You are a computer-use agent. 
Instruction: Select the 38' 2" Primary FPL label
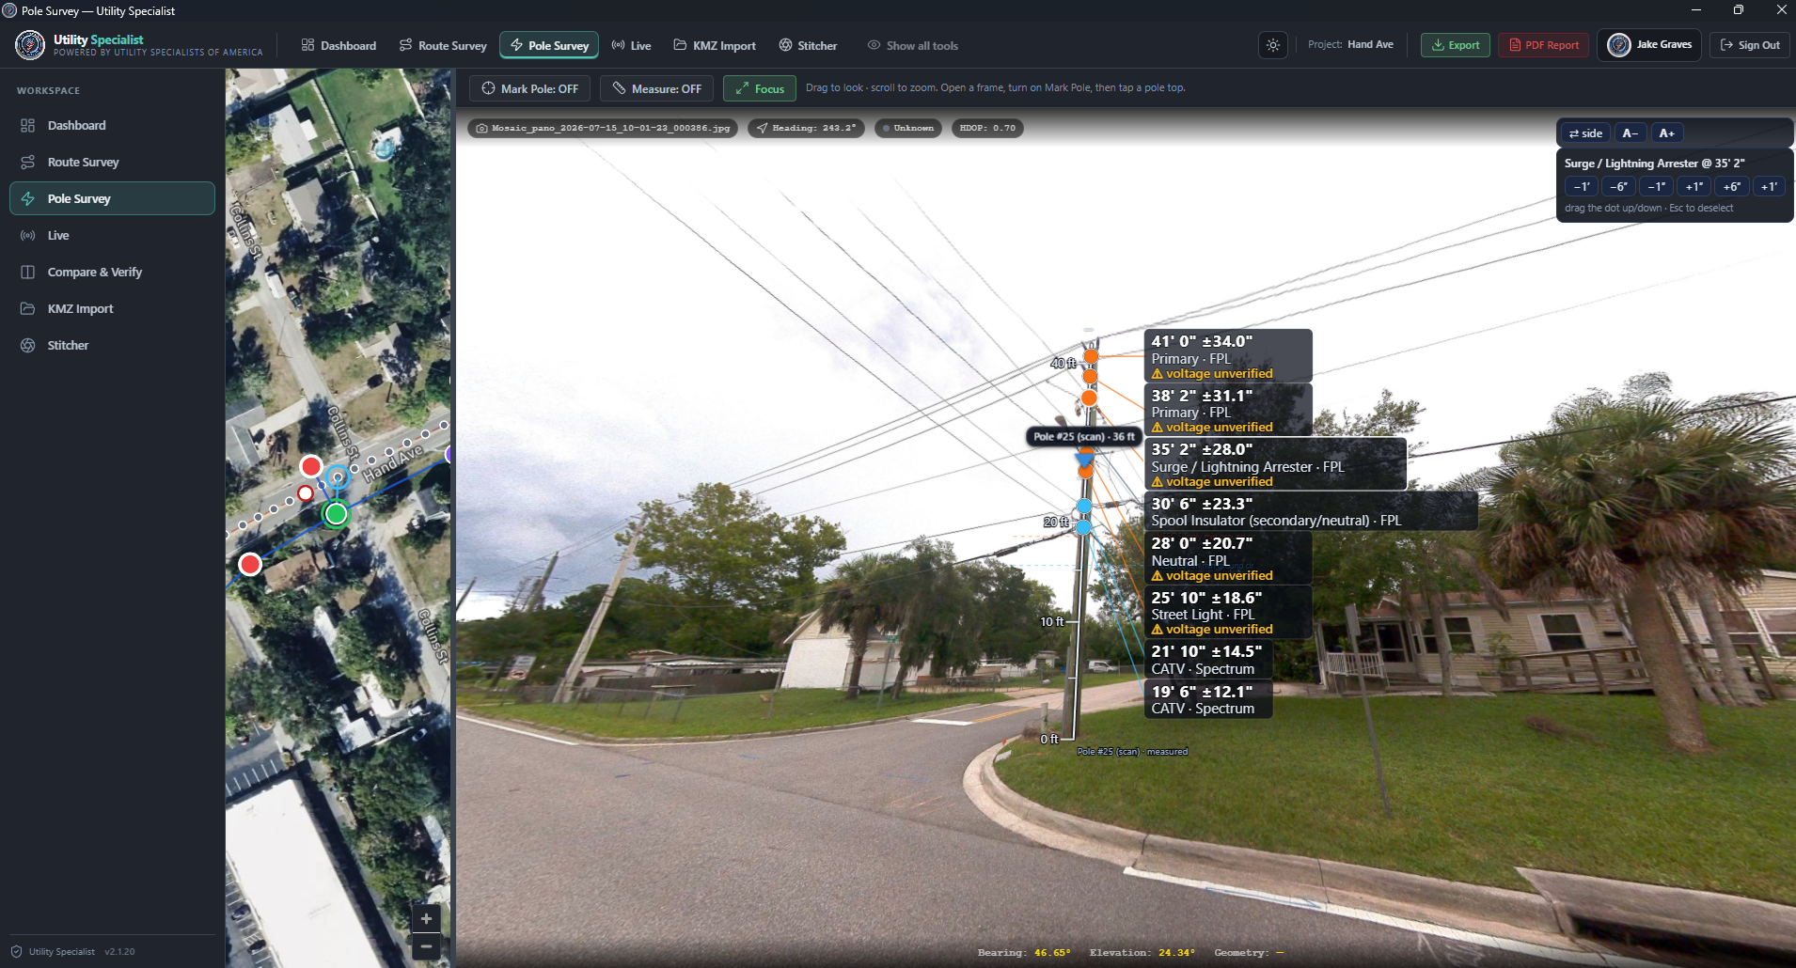tap(1228, 410)
